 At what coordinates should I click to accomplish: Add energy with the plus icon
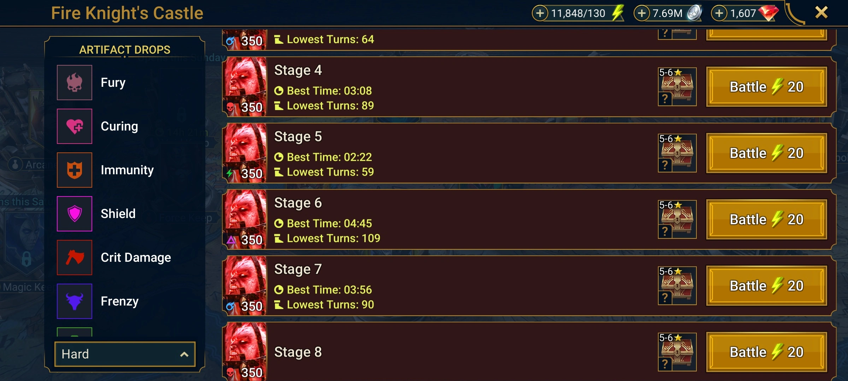(x=540, y=13)
